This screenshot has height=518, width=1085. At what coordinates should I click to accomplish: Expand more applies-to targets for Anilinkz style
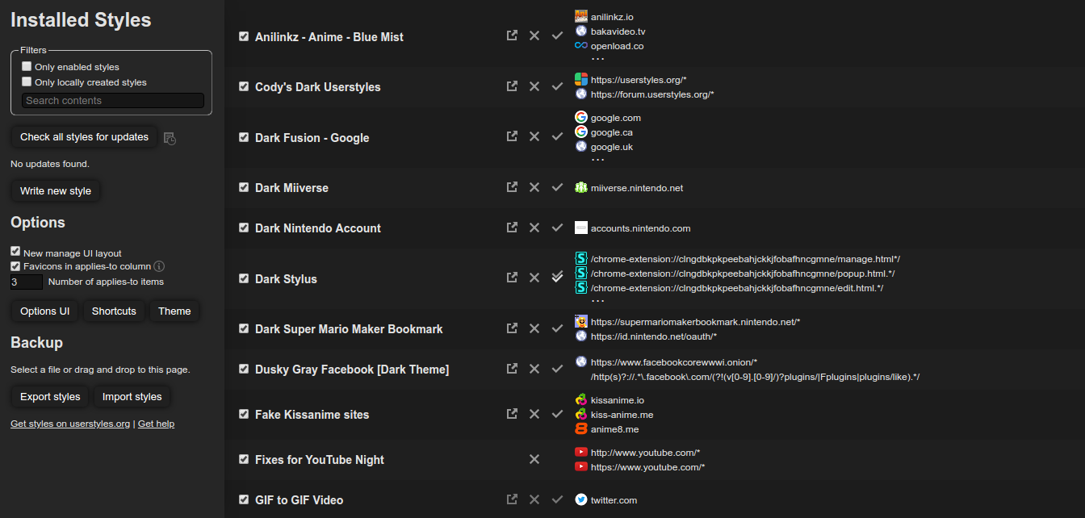597,59
